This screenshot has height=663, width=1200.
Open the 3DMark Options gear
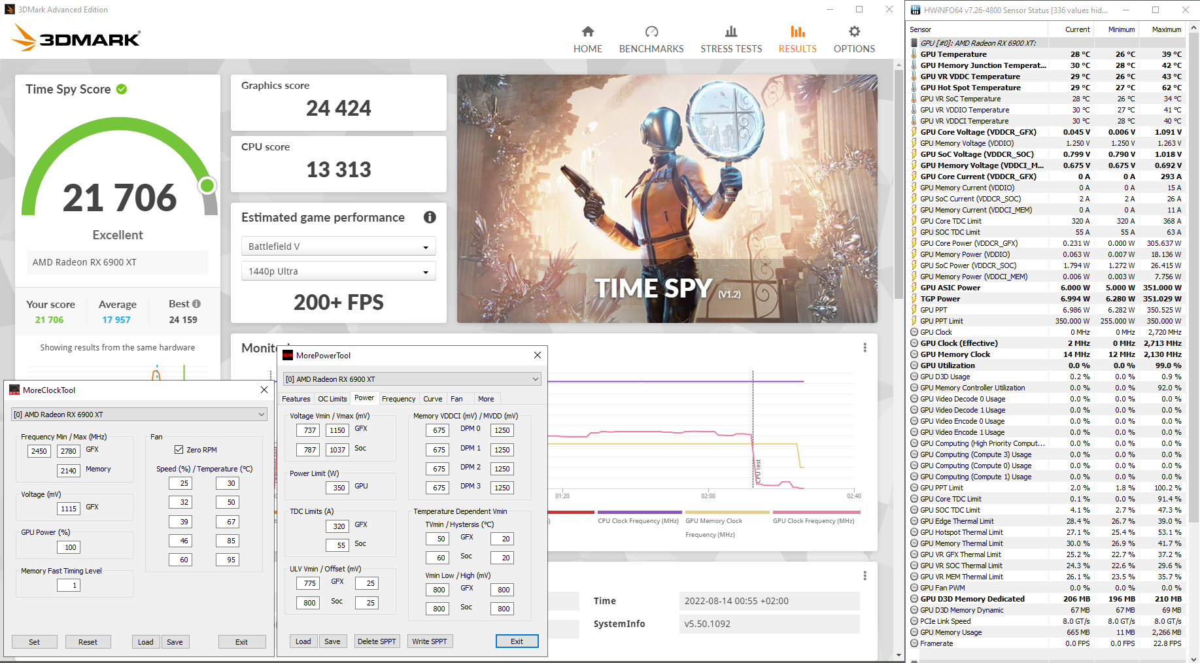point(854,39)
